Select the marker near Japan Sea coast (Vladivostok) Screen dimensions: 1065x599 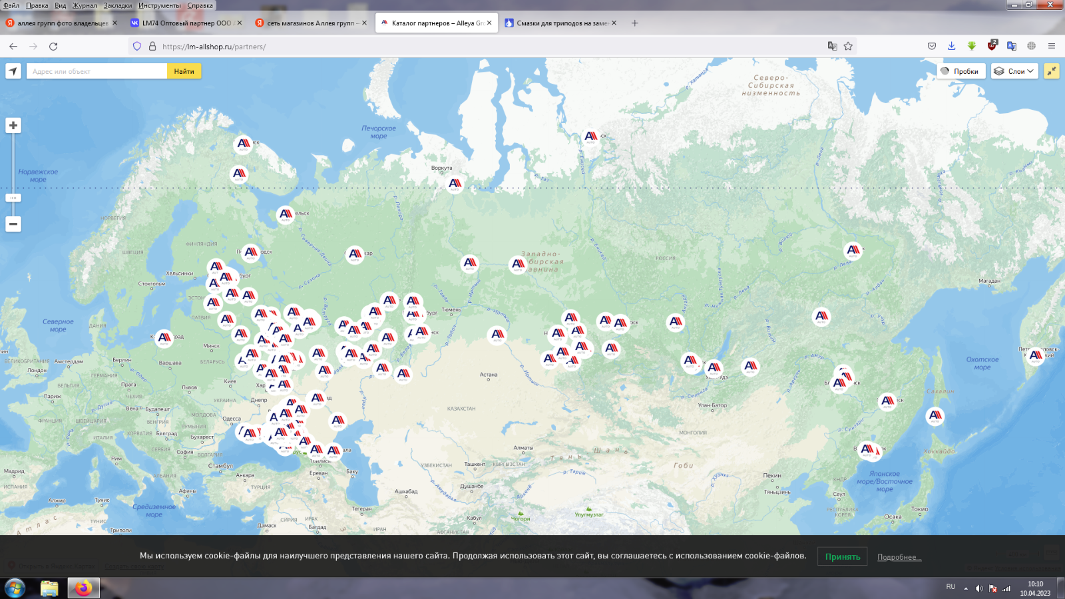[x=867, y=451]
